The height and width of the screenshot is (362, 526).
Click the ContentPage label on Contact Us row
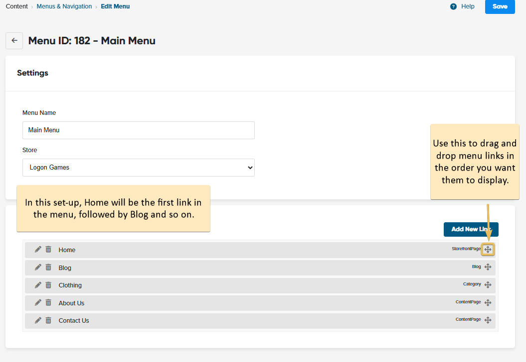pos(468,319)
